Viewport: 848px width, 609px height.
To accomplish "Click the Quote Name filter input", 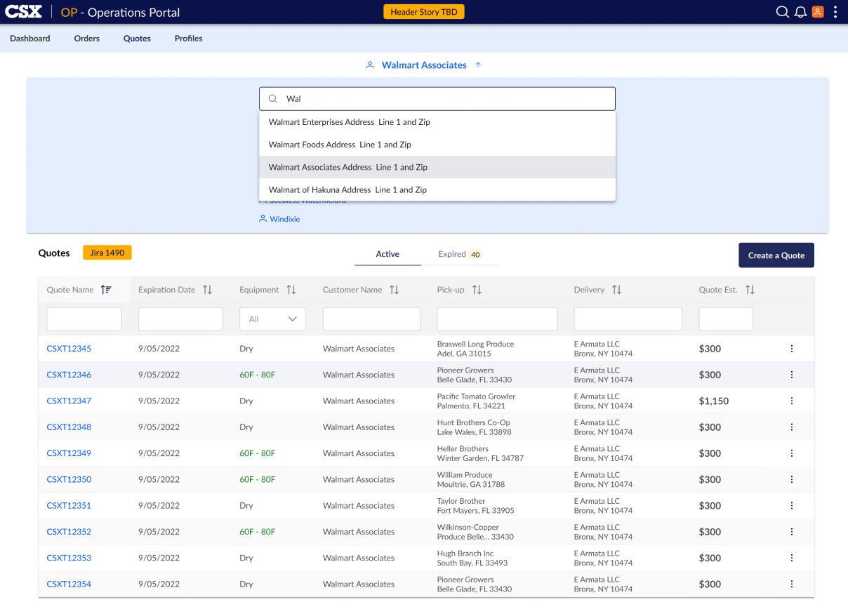I will [x=84, y=319].
